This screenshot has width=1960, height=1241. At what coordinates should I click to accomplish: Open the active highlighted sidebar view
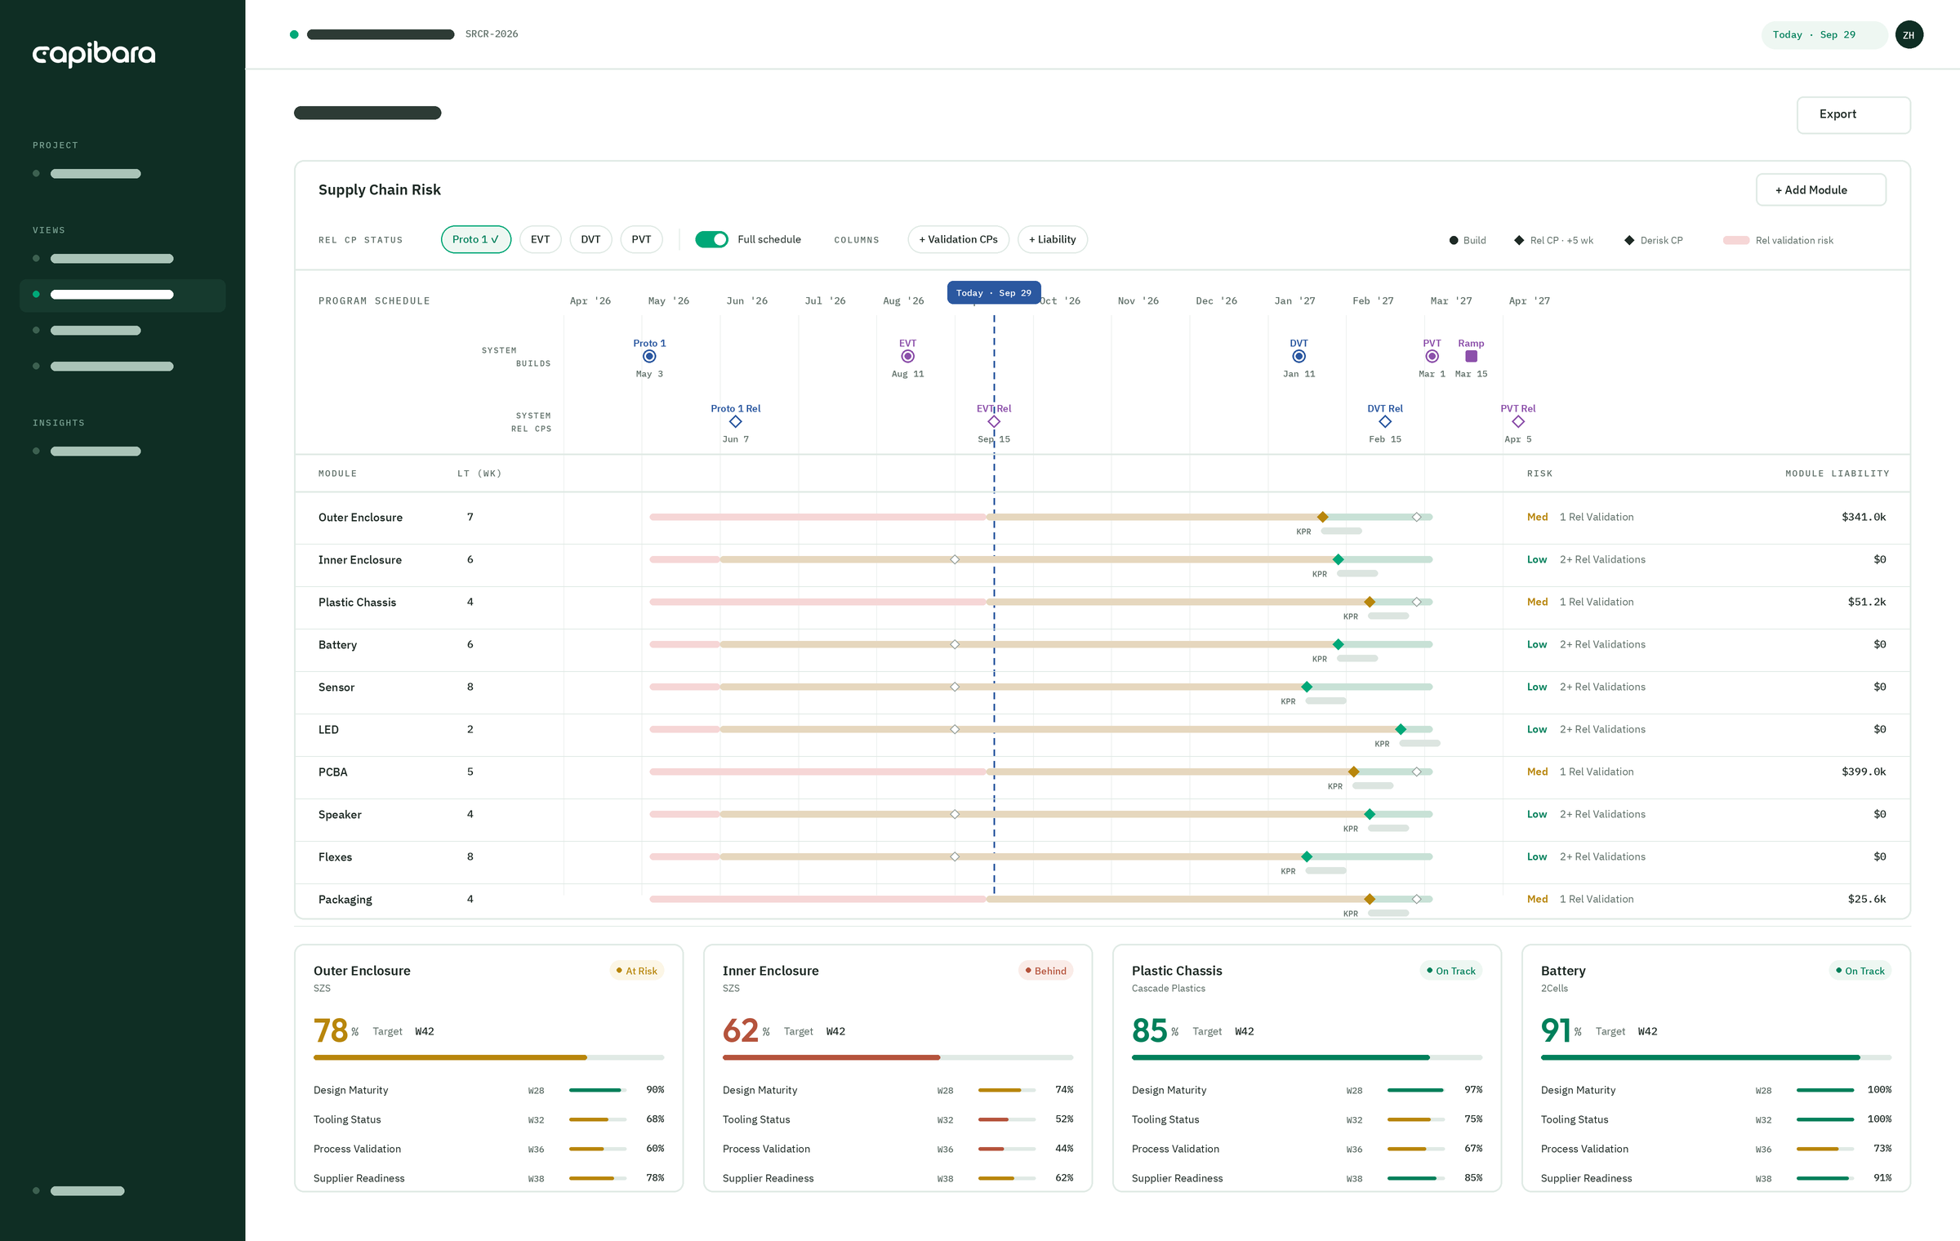122,295
